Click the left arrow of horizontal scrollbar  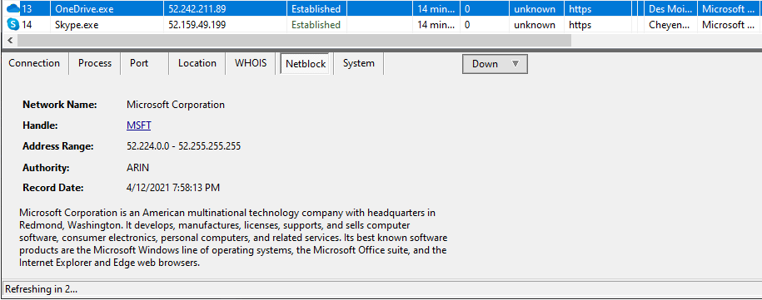click(x=10, y=41)
